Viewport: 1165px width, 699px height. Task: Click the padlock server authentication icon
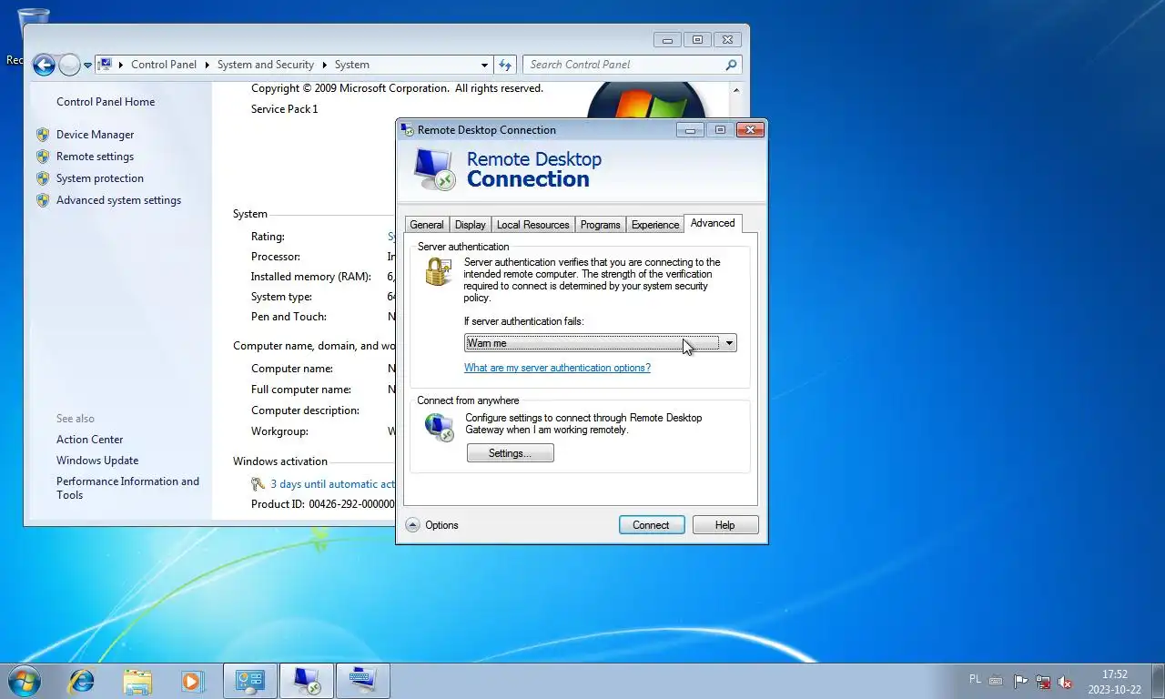(439, 271)
